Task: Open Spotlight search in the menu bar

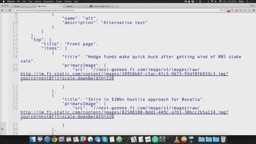Action: click(248, 2)
